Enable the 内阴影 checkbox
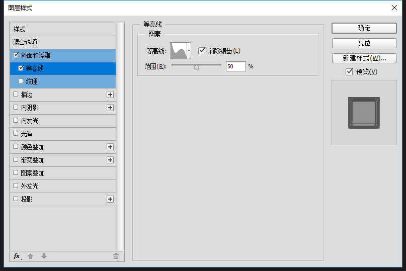406x271 pixels. [16, 107]
